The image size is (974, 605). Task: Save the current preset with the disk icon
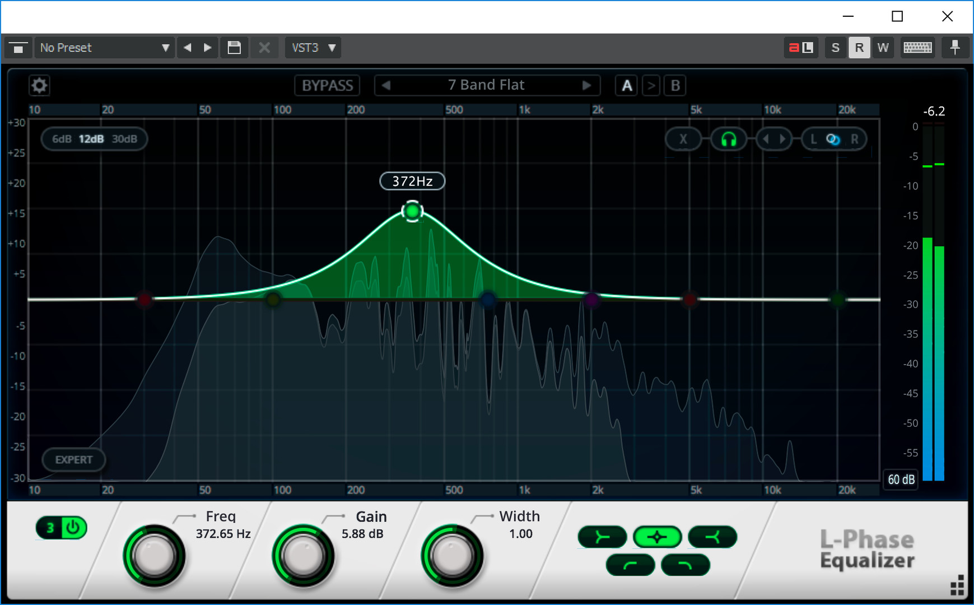point(234,48)
